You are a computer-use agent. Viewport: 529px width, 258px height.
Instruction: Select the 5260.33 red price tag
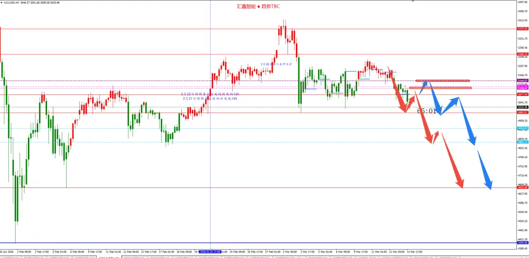pyautogui.click(x=522, y=54)
